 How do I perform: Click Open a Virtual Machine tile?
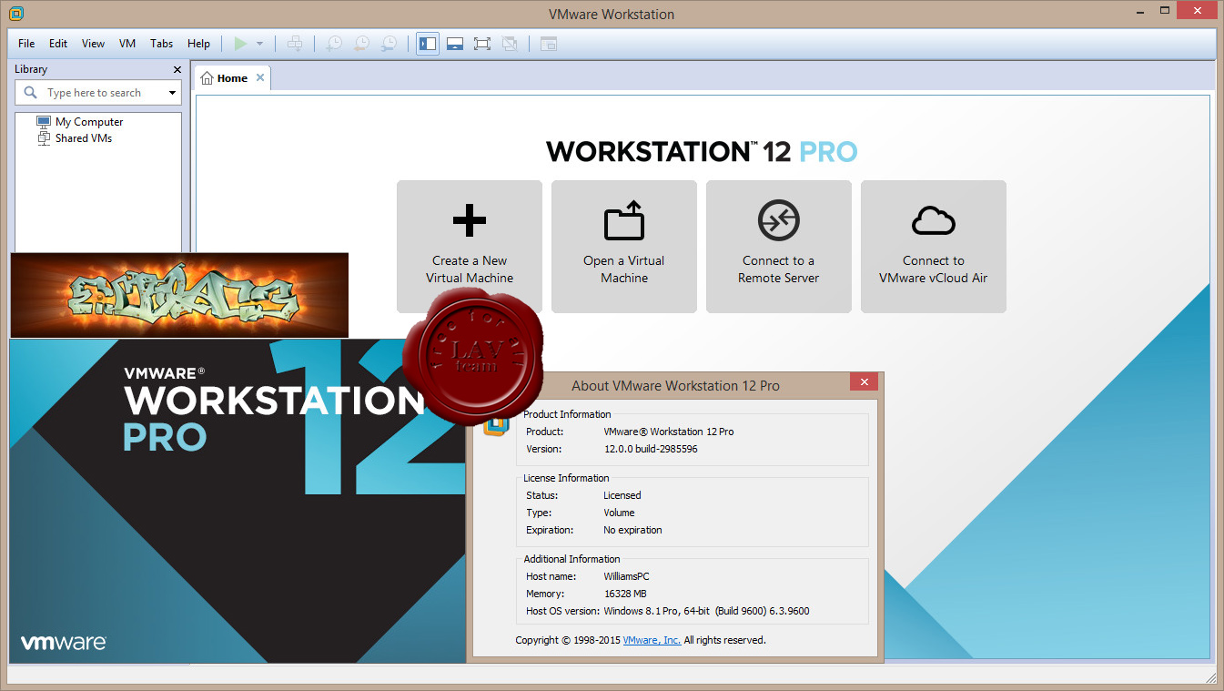click(624, 247)
